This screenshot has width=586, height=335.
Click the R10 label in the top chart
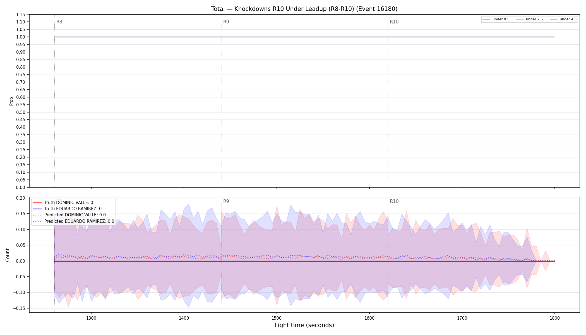point(394,22)
